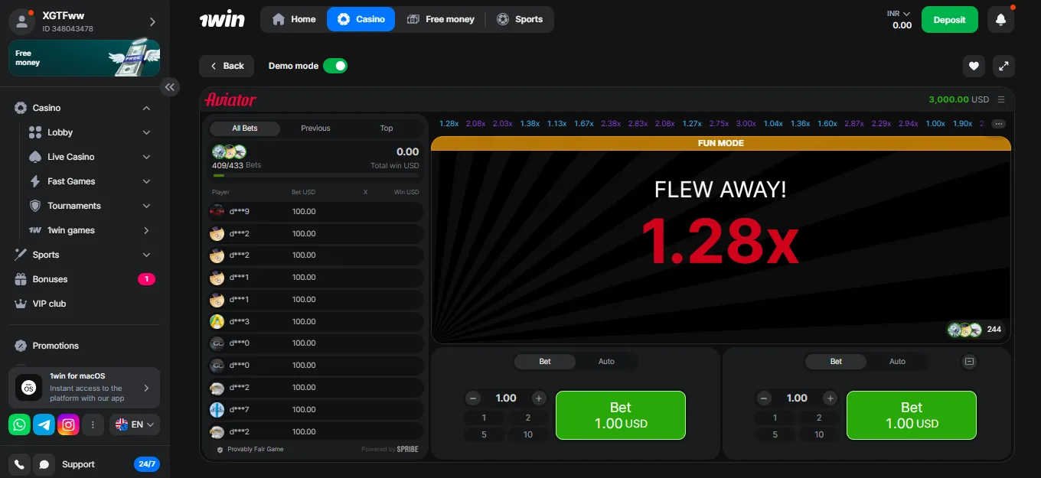Viewport: 1041px width, 478px height.
Task: Click the VIP club icon in sidebar
Action: (19, 304)
